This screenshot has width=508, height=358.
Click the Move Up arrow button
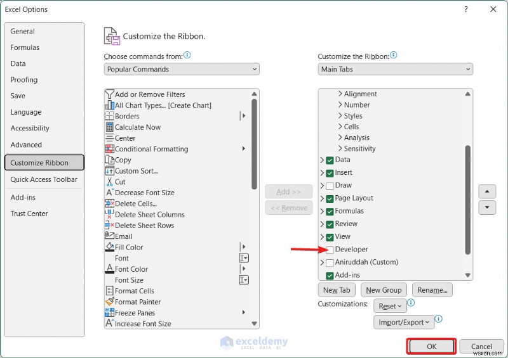(487, 191)
